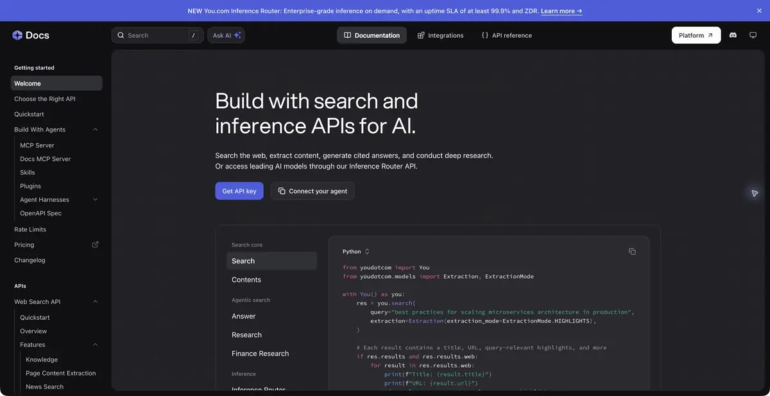Open the Page Content Extraction page

[x=61, y=373]
